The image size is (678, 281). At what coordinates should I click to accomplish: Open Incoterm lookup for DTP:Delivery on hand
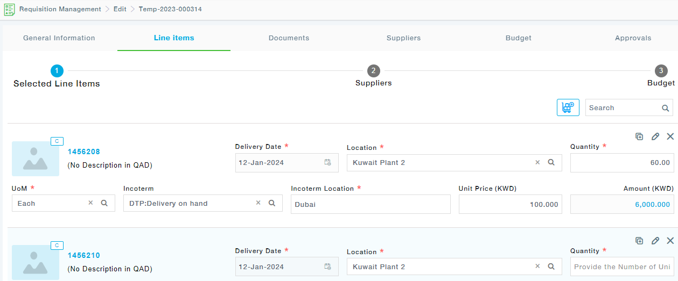point(272,203)
